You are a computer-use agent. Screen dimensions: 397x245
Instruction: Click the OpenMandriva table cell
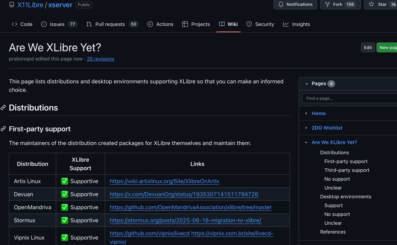32,207
